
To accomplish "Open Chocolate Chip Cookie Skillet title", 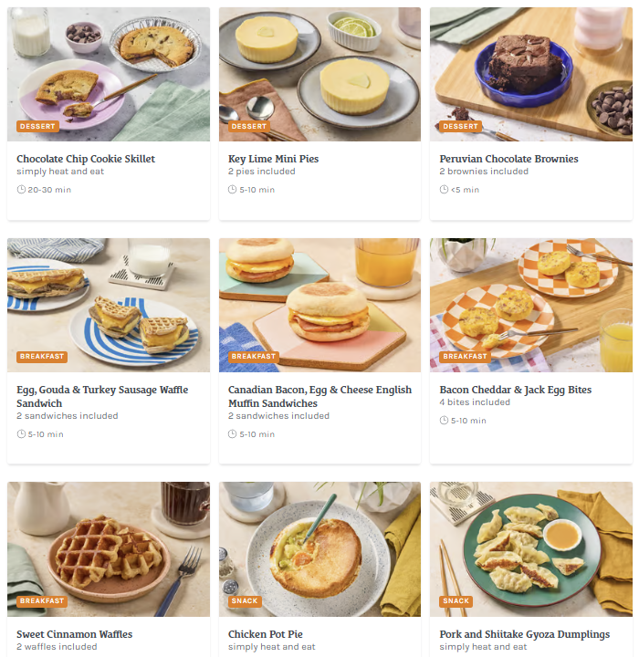I will pos(86,159).
